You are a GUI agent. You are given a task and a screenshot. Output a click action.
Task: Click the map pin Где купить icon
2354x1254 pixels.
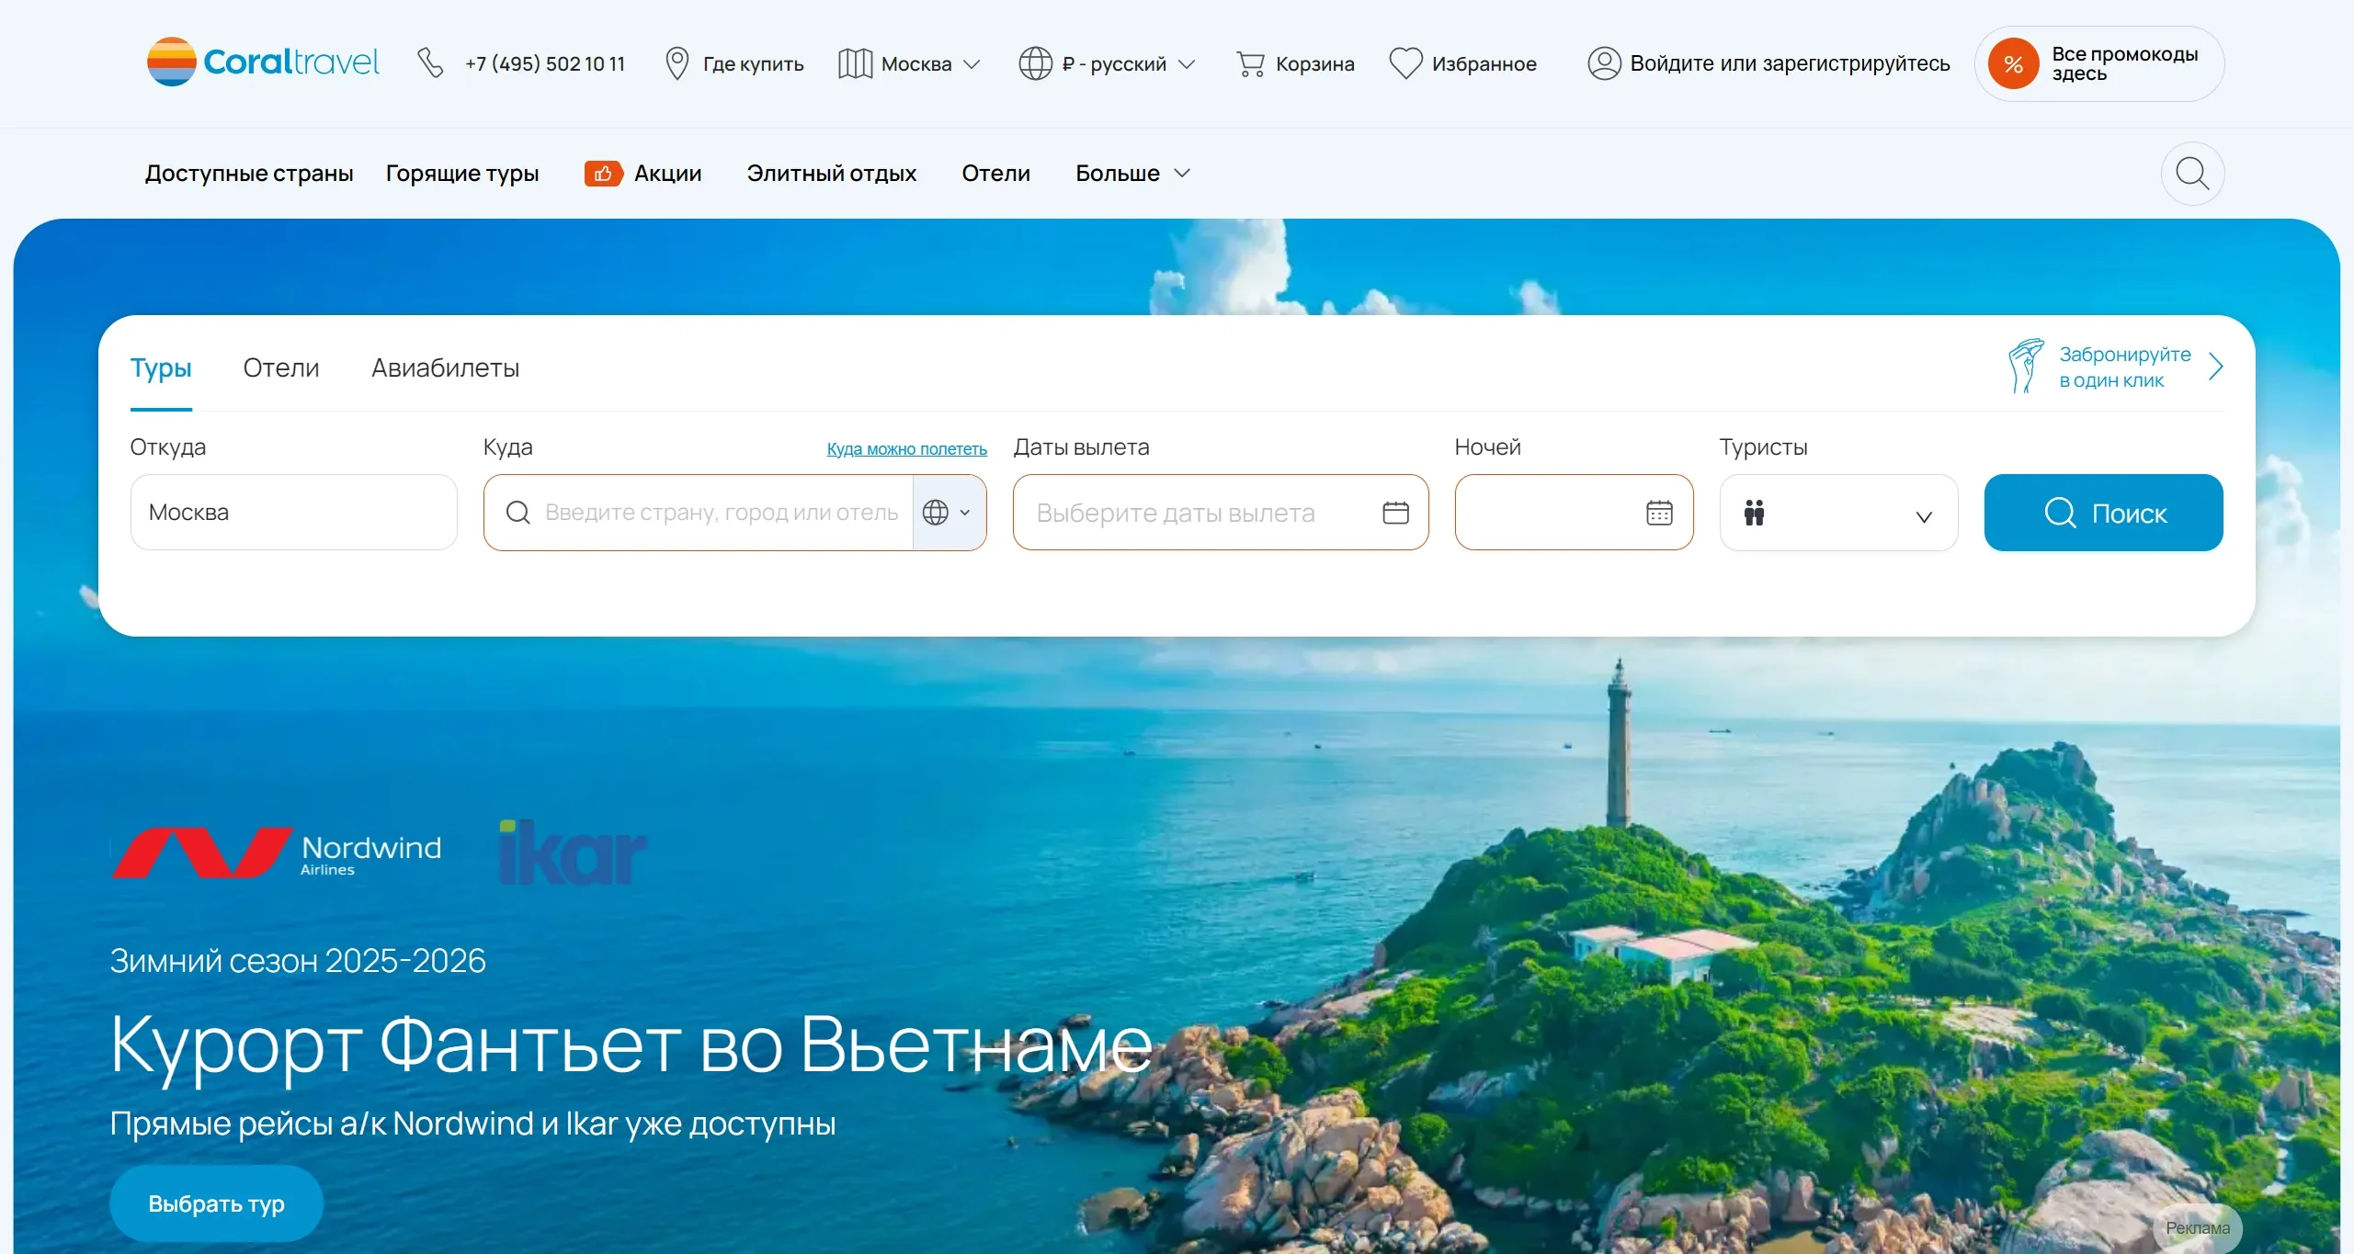coord(677,63)
